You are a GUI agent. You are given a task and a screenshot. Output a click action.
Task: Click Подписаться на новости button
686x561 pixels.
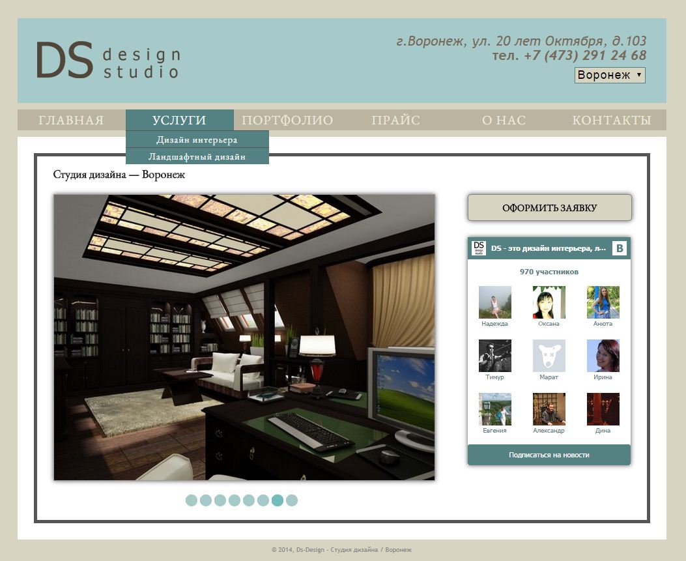(549, 455)
